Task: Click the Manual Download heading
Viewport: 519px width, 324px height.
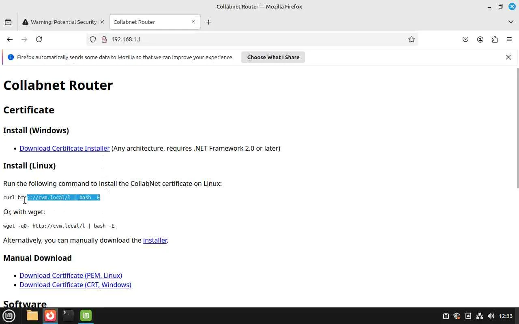Action: point(37,258)
